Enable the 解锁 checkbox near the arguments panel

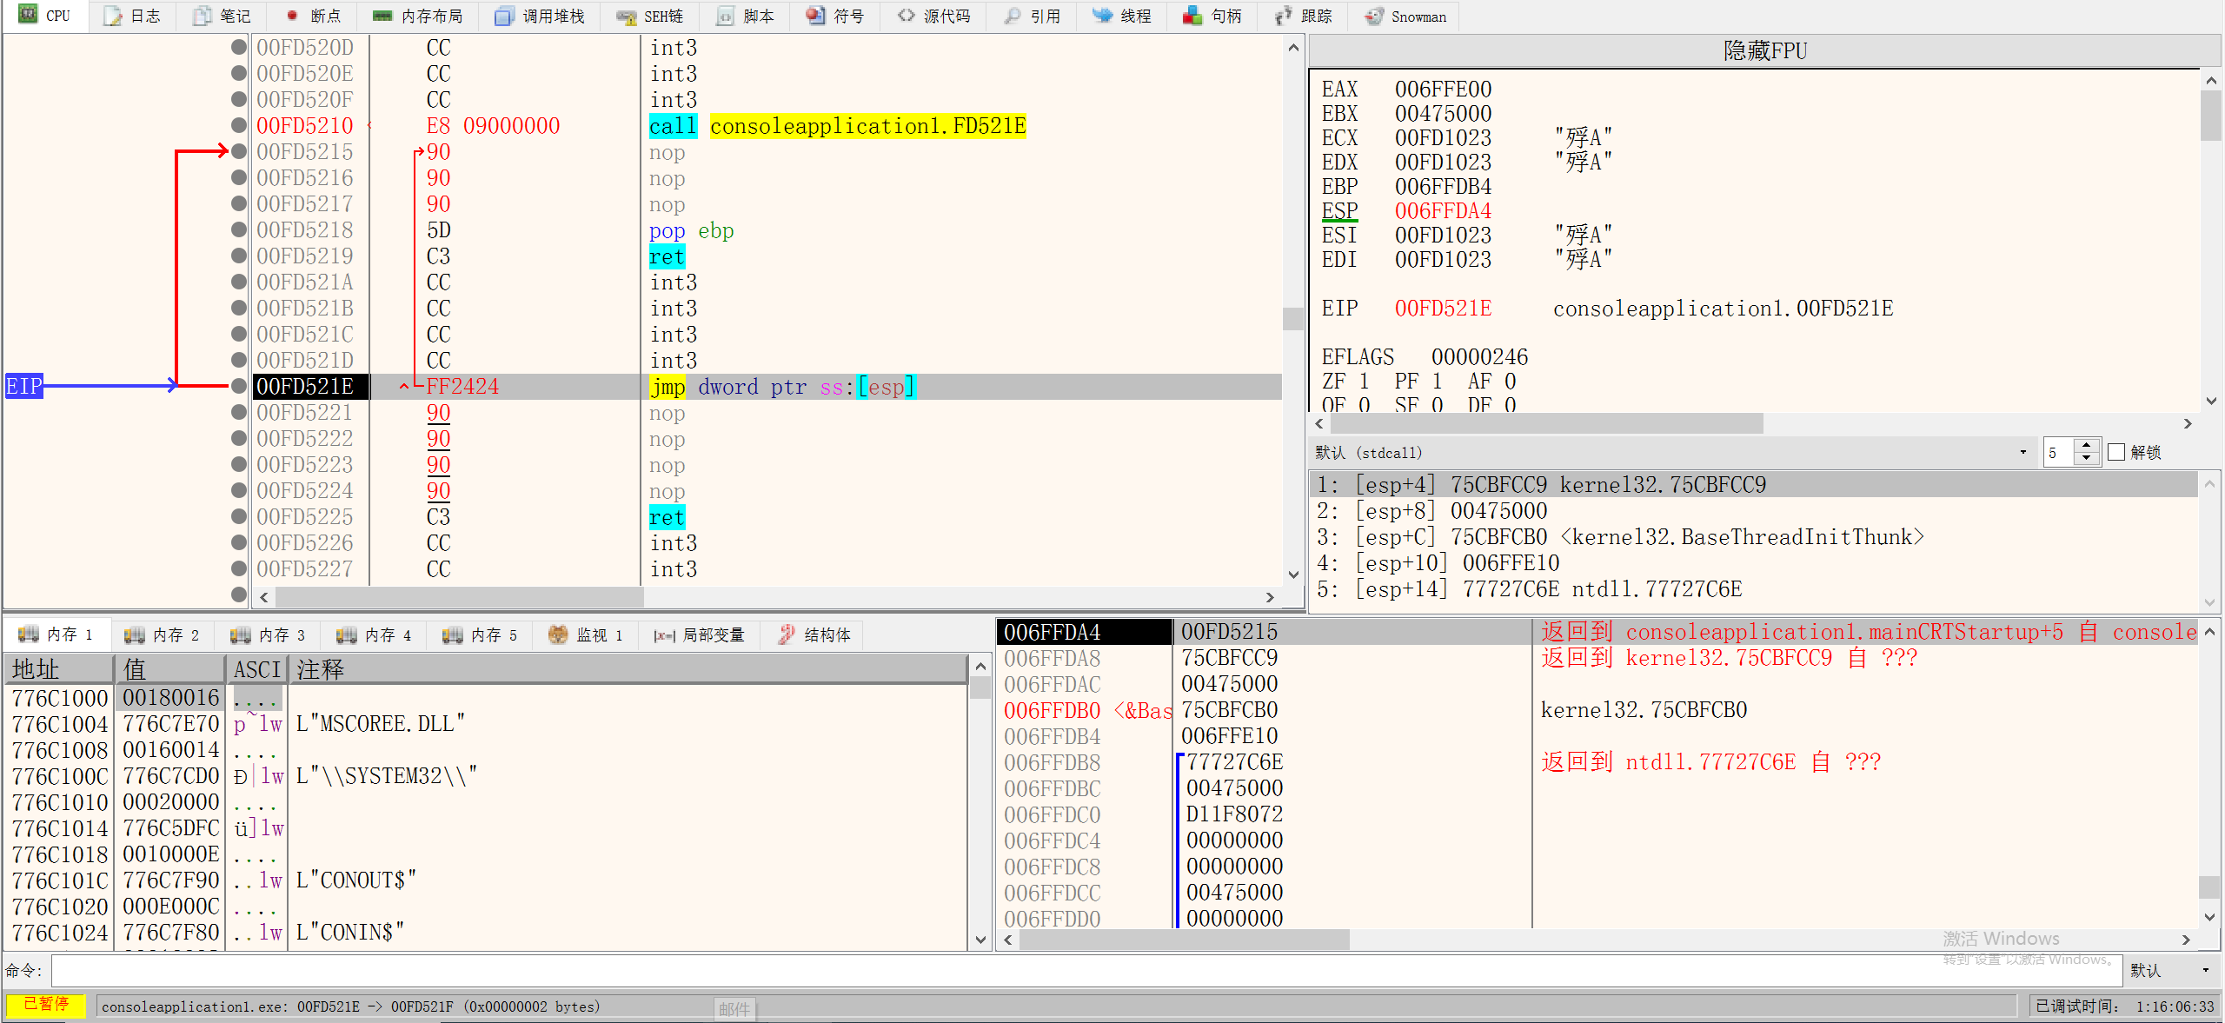point(2117,452)
